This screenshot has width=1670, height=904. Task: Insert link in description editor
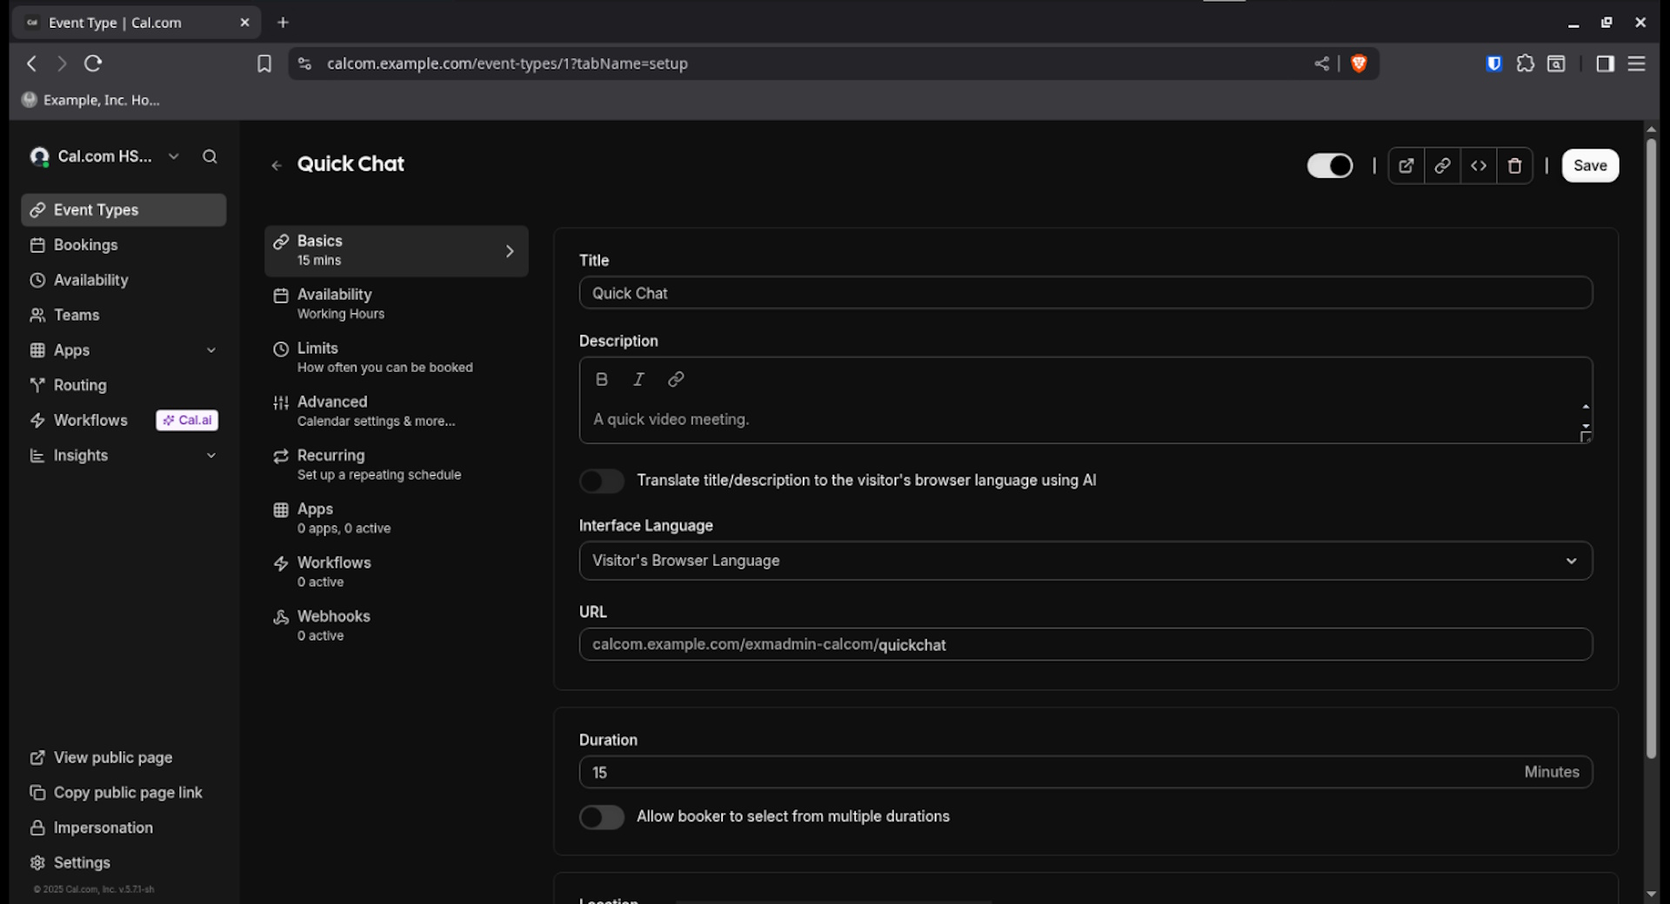coord(676,379)
